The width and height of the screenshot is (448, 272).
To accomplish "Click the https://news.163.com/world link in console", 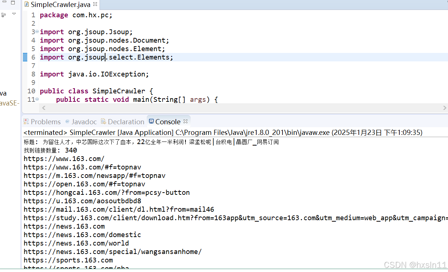I will click(x=76, y=243).
